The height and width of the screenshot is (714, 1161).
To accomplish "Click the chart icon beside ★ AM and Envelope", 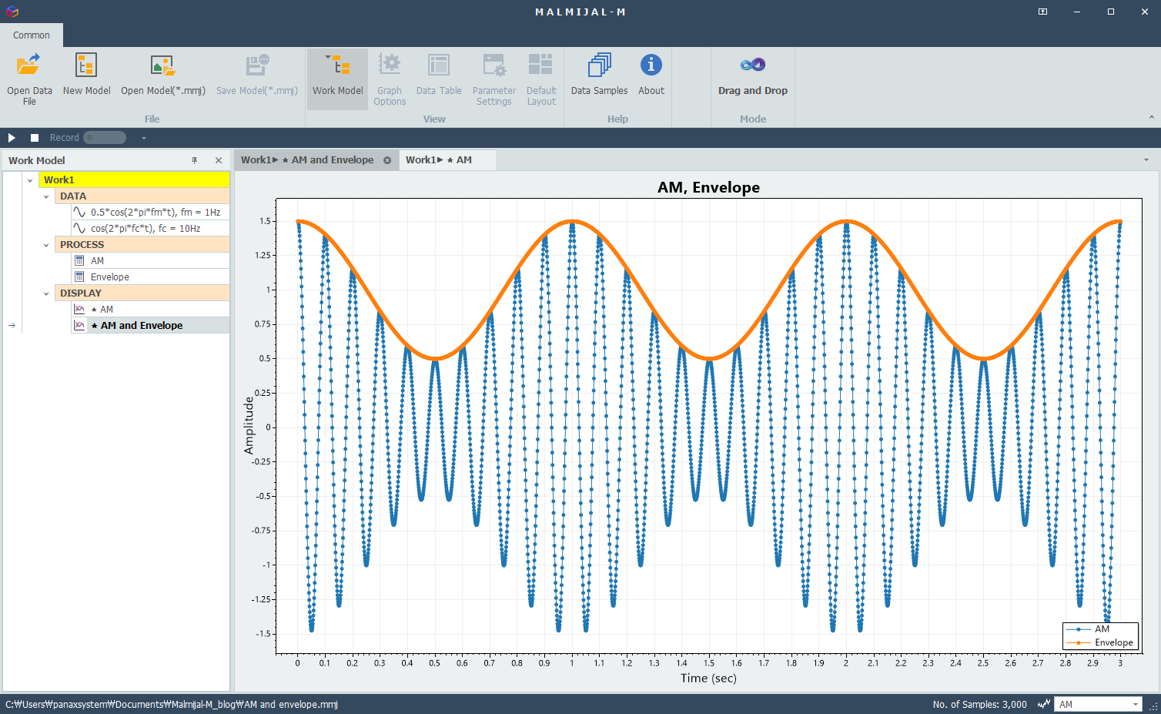I will tap(79, 325).
